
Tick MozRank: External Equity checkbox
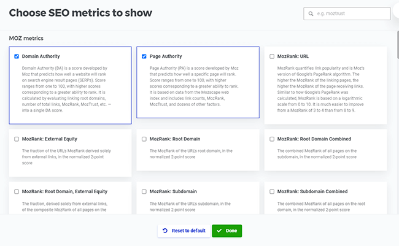tap(17, 139)
